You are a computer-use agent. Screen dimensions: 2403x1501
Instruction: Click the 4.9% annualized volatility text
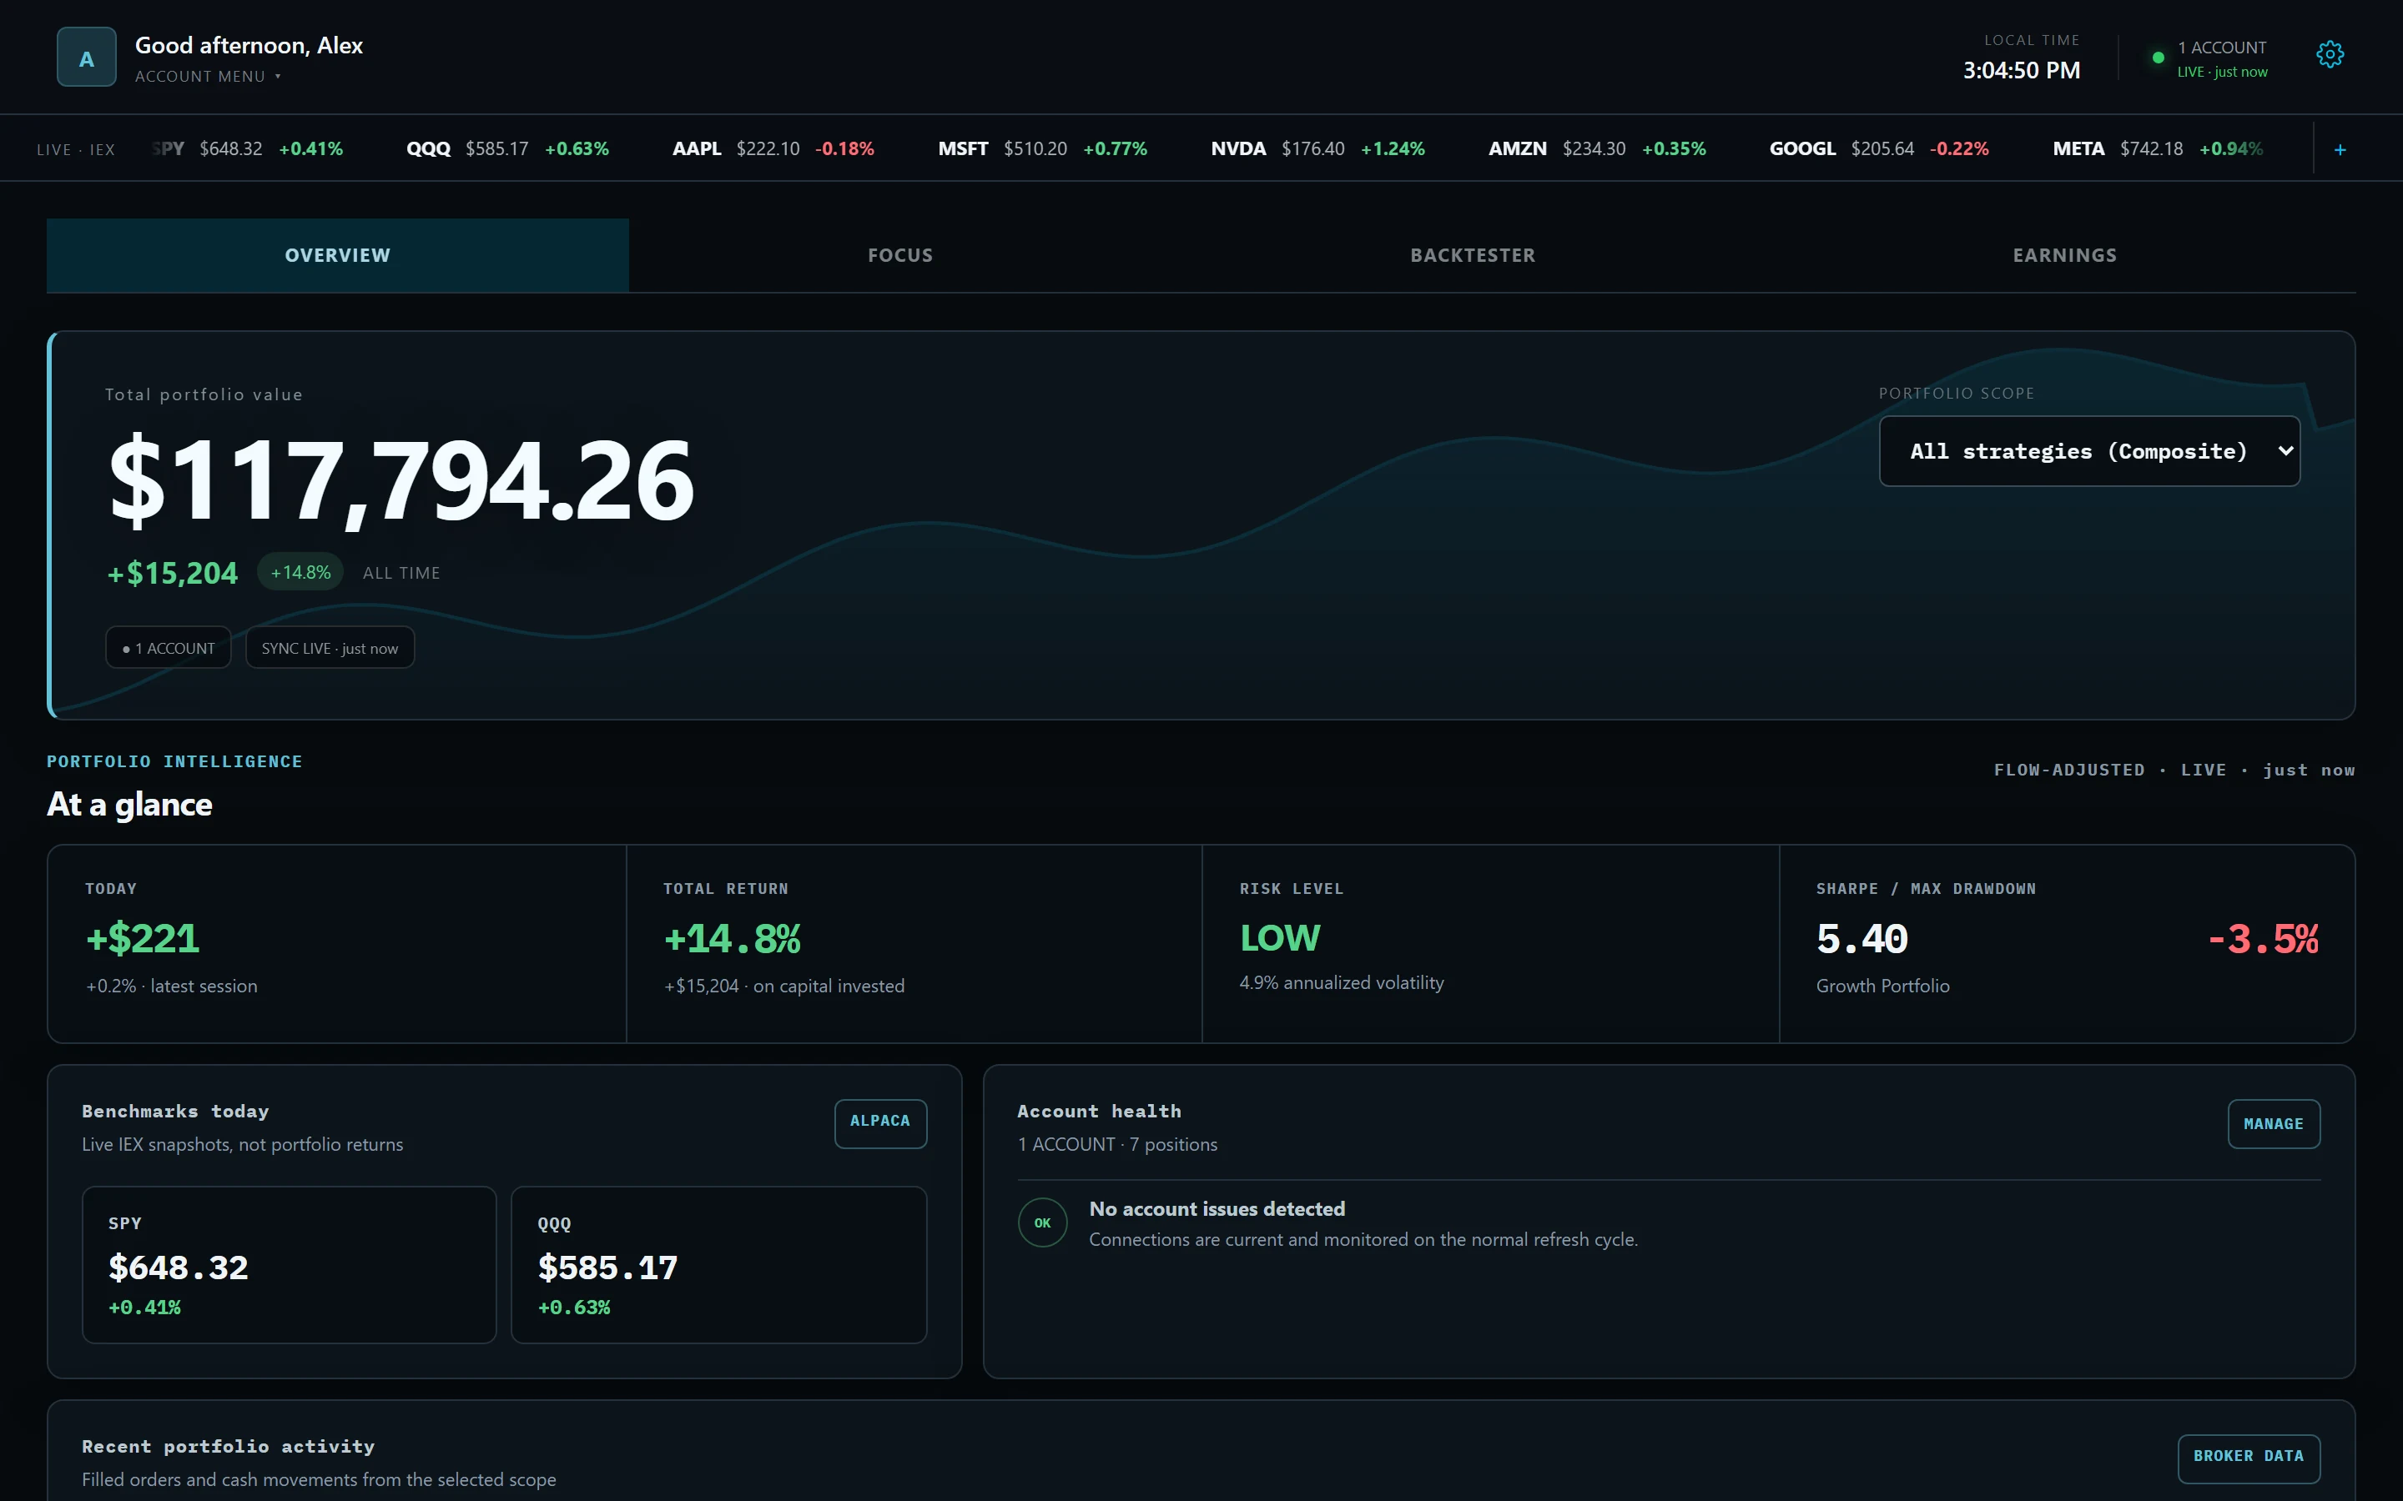[x=1342, y=983]
